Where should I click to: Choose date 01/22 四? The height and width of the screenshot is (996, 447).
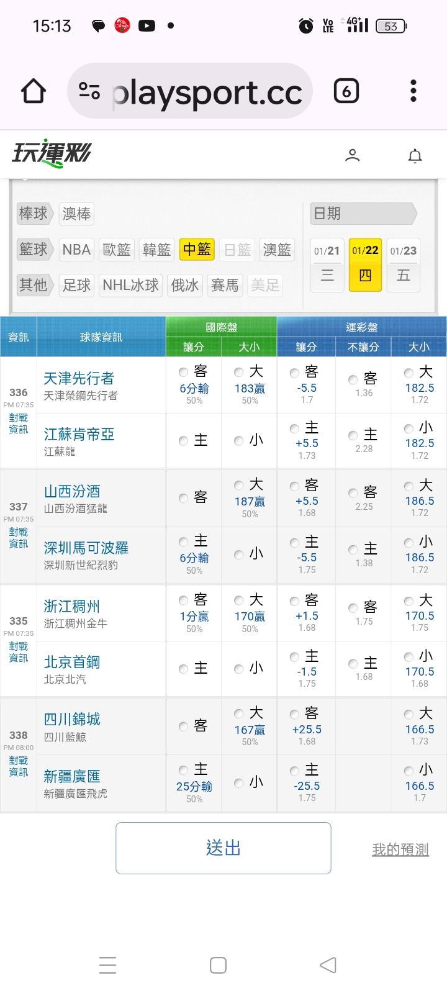coord(365,265)
